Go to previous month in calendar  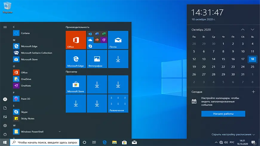point(243,29)
